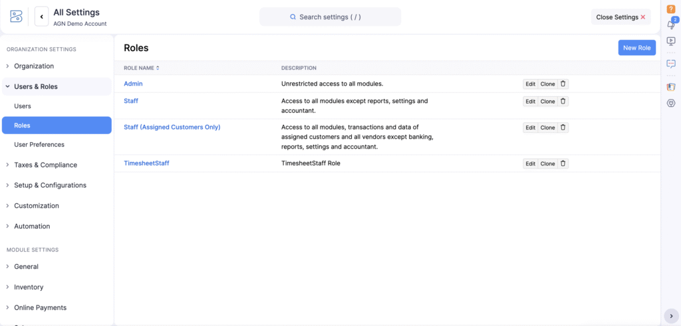This screenshot has height=326, width=681.
Task: Select Roles in sidebar
Action: [57, 125]
